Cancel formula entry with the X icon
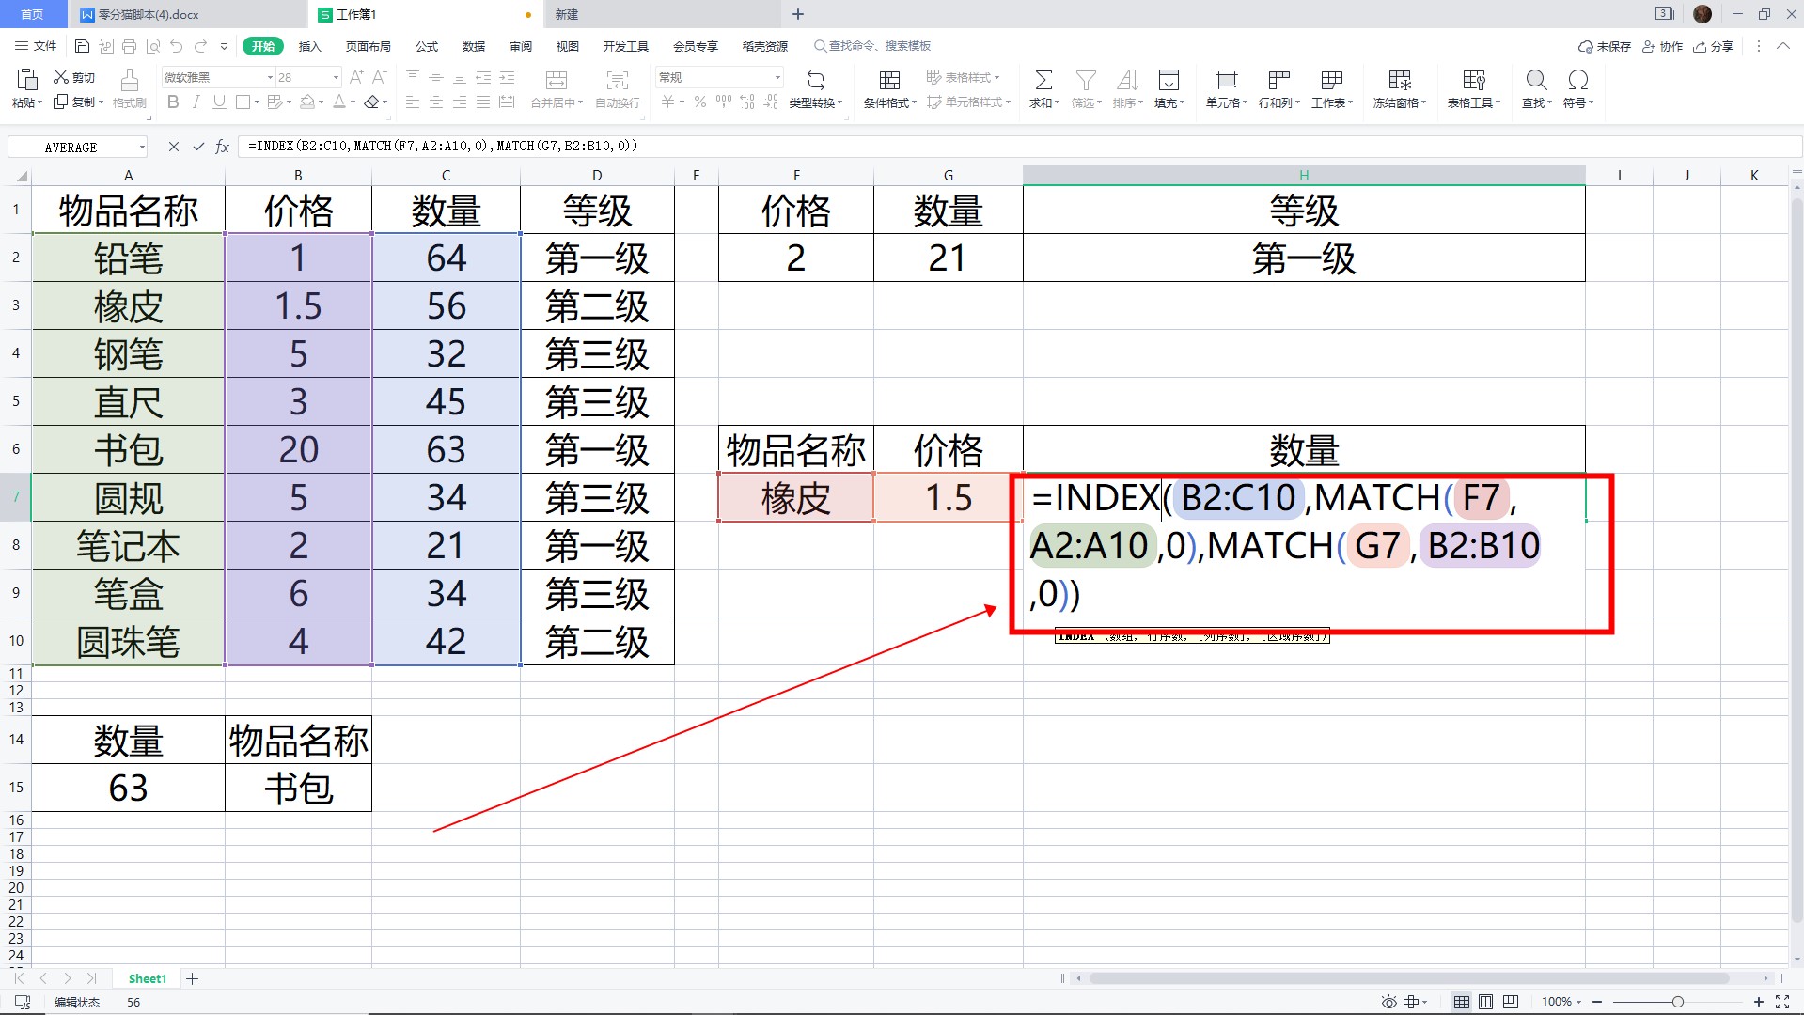Image resolution: width=1804 pixels, height=1015 pixels. [173, 147]
